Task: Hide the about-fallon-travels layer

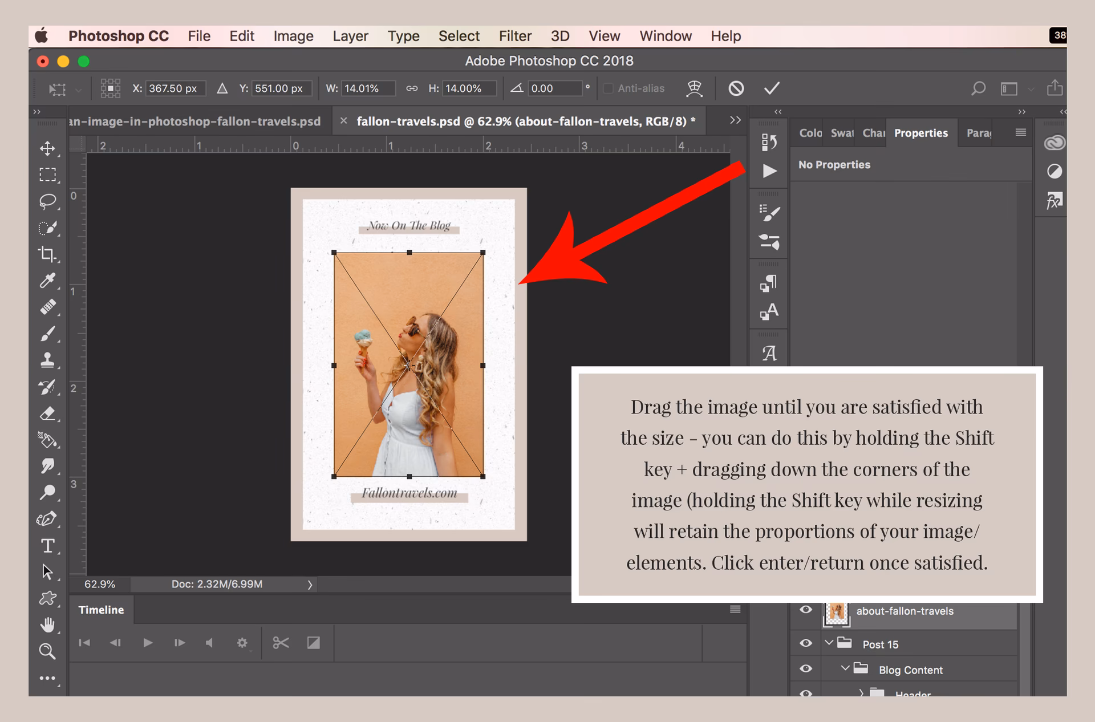Action: click(x=806, y=610)
